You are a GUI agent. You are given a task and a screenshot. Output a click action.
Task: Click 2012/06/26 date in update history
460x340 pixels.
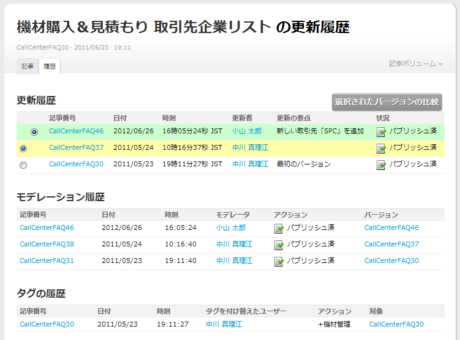pyautogui.click(x=134, y=131)
